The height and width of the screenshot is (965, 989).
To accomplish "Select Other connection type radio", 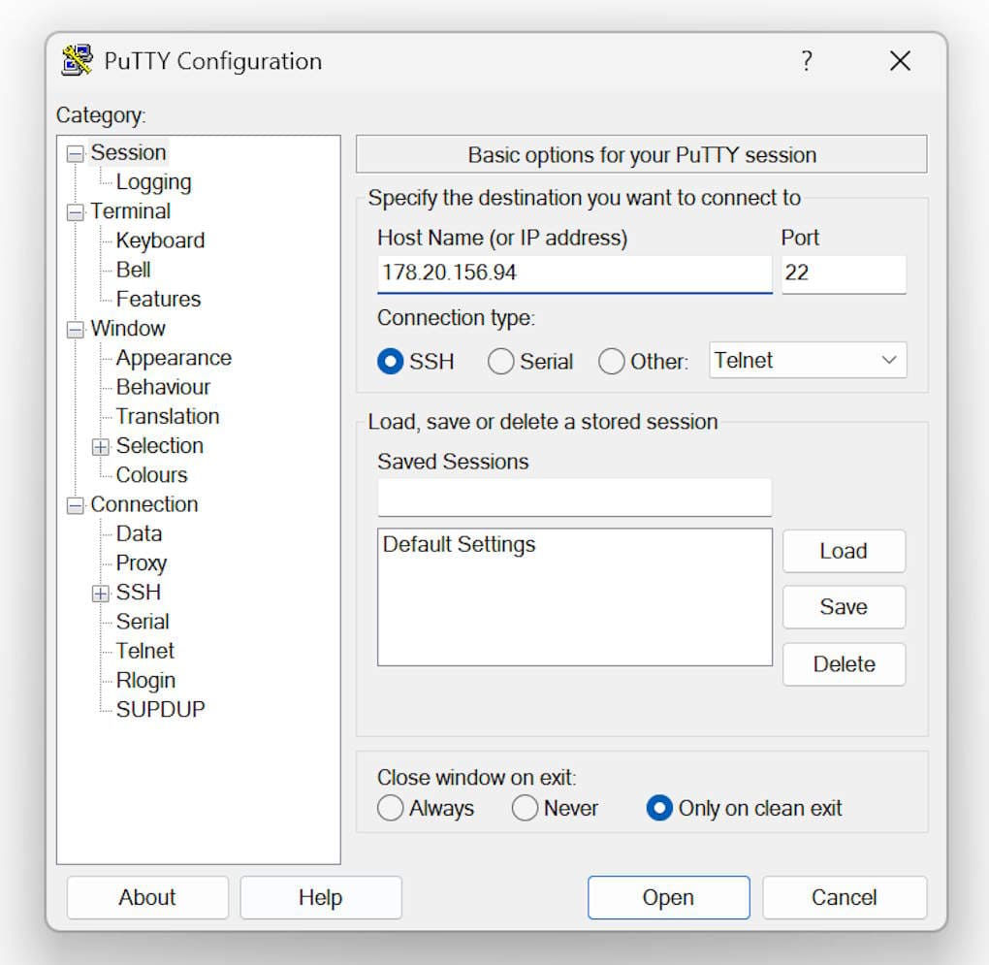I will 611,362.
